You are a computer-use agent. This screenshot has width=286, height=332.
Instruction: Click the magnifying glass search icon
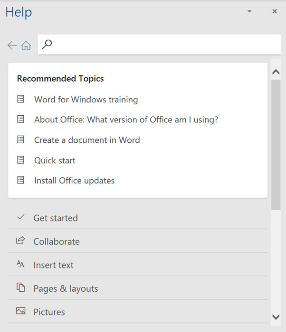pos(47,45)
